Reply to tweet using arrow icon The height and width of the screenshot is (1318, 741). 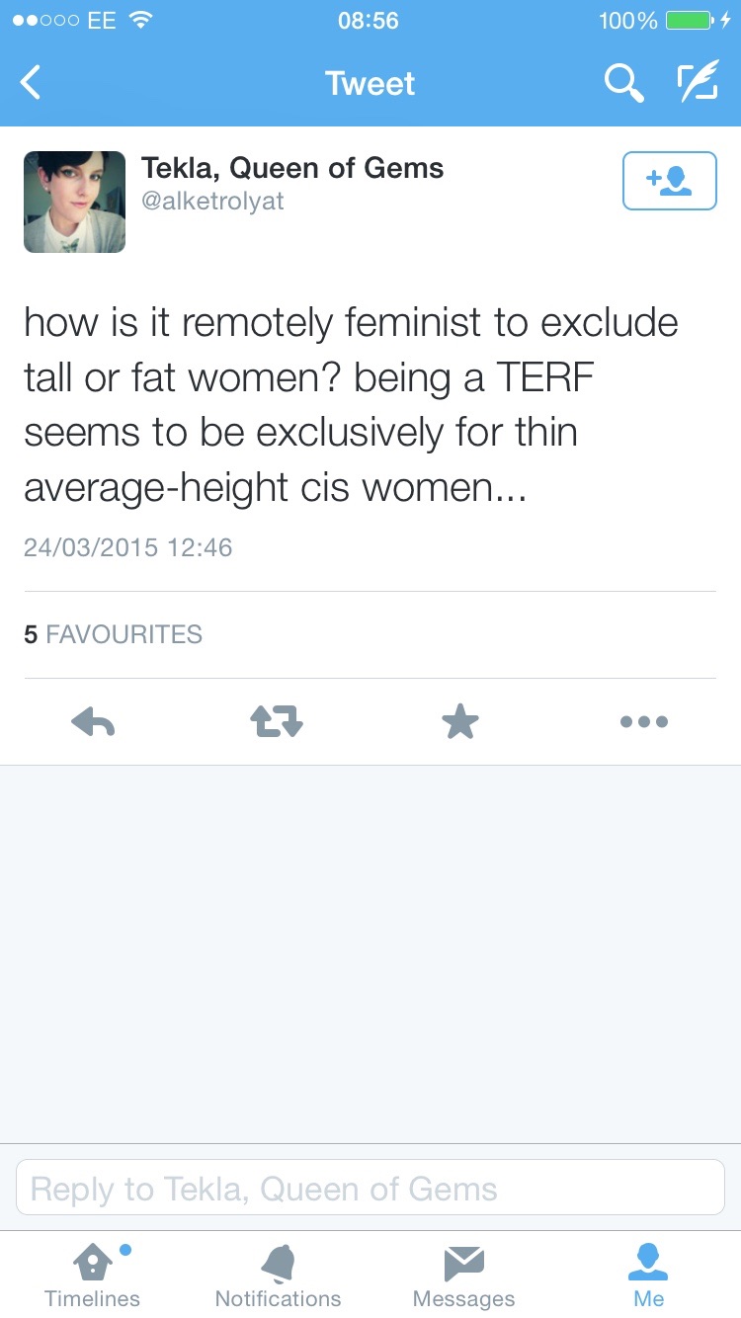coord(93,722)
